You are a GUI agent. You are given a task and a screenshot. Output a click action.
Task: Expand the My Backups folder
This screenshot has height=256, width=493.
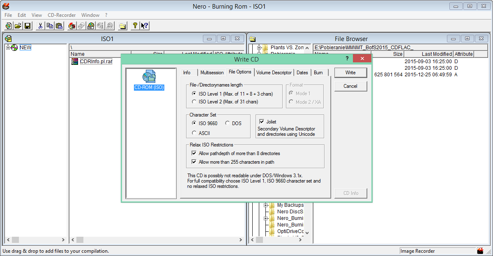click(266, 205)
